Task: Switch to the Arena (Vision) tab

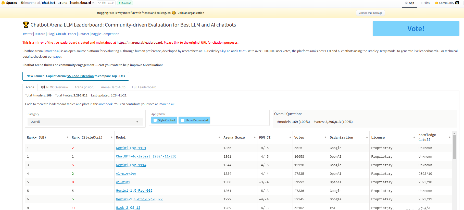Action: pos(84,87)
